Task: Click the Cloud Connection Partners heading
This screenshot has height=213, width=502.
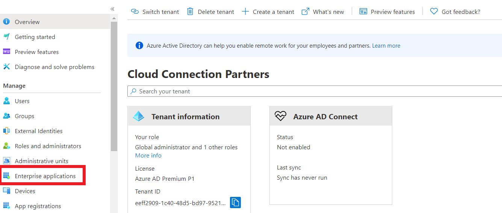Action: click(x=198, y=74)
